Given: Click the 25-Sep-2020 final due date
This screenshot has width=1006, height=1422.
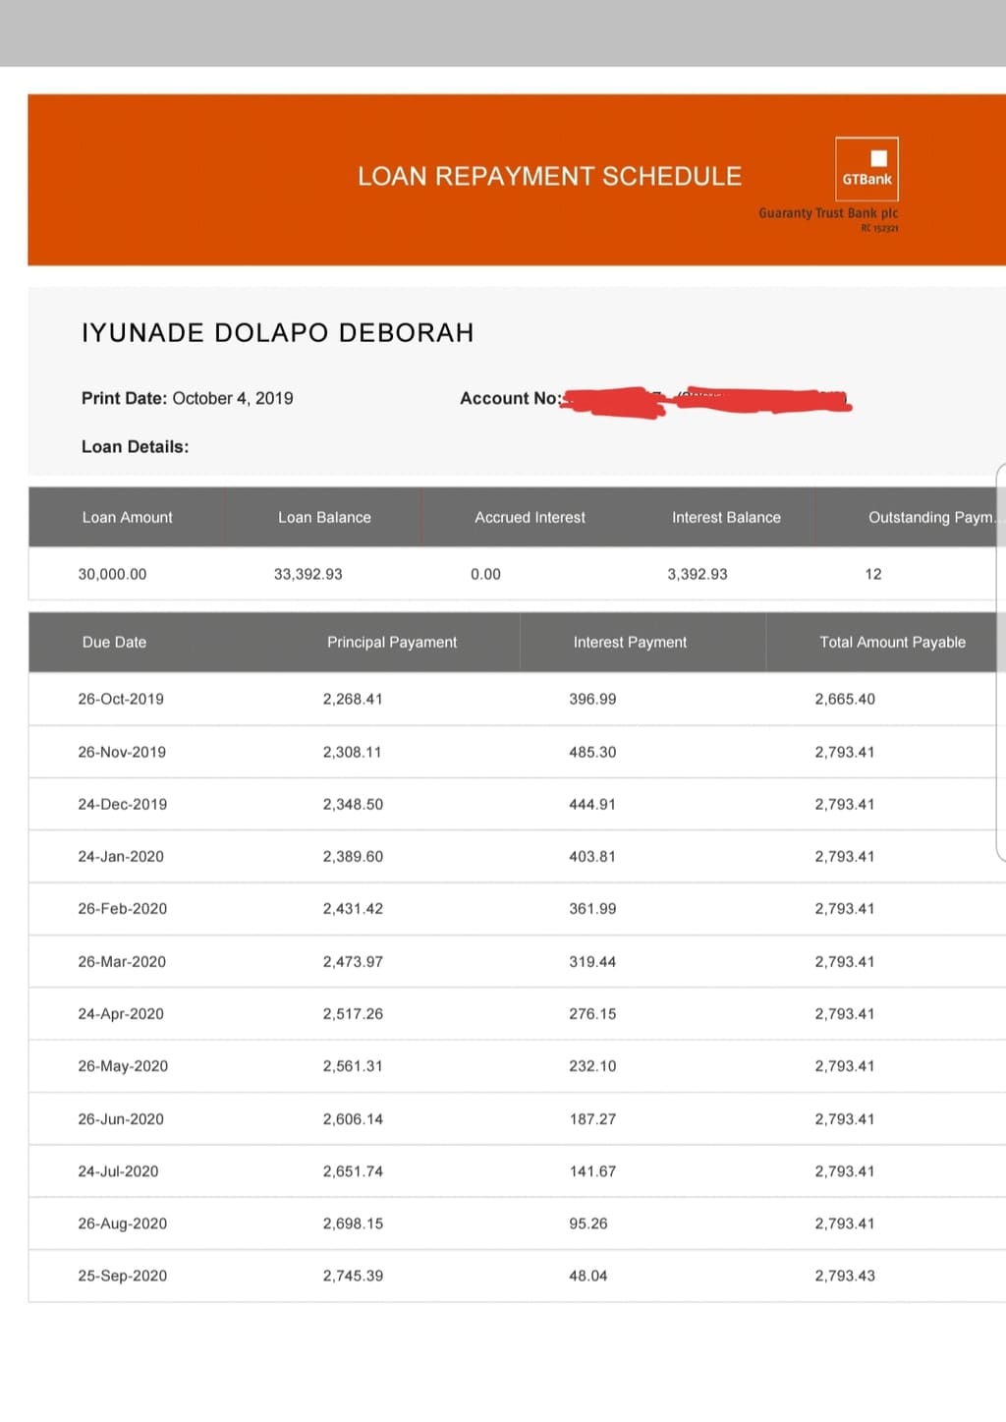Looking at the screenshot, I should (122, 1276).
